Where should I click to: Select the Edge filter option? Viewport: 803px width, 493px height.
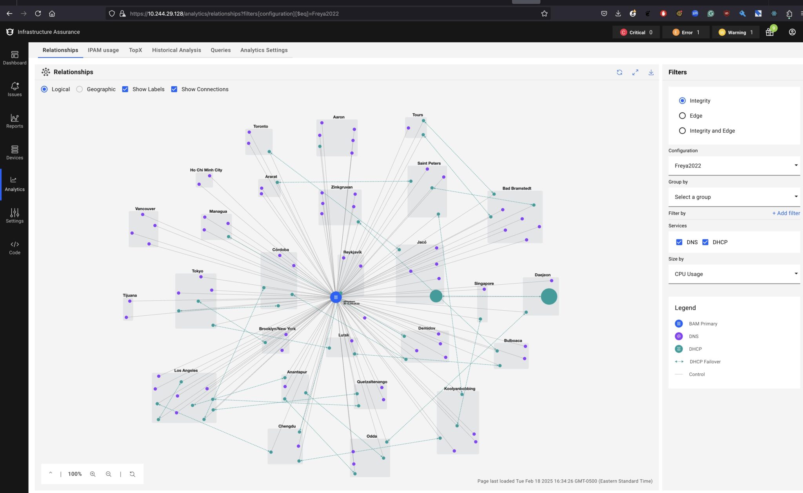(682, 115)
